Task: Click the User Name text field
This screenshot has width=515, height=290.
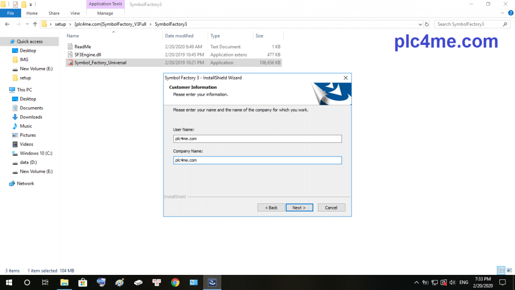Action: tap(257, 139)
